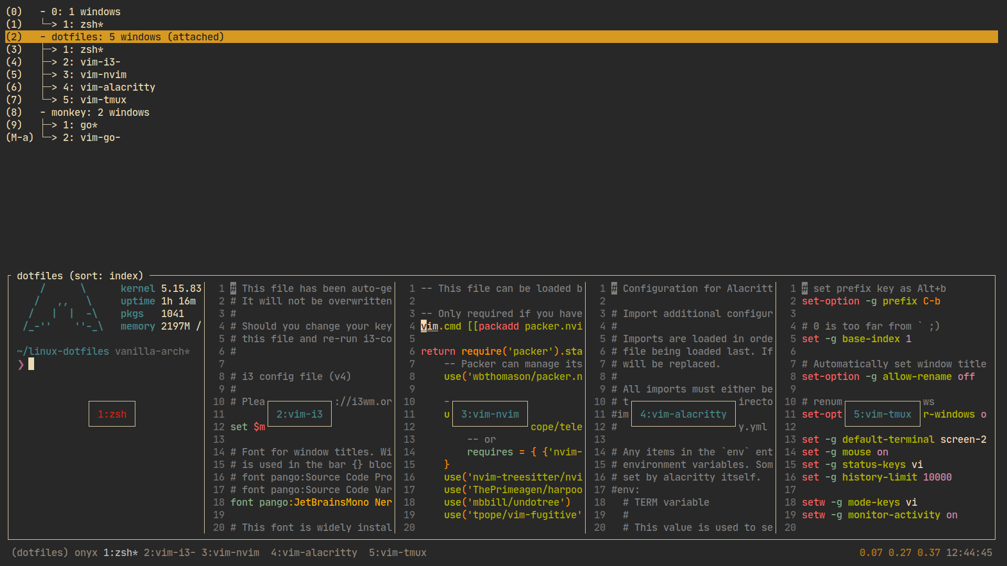Click 'uptime 1h 16m' line in zsh preview

tap(158, 301)
